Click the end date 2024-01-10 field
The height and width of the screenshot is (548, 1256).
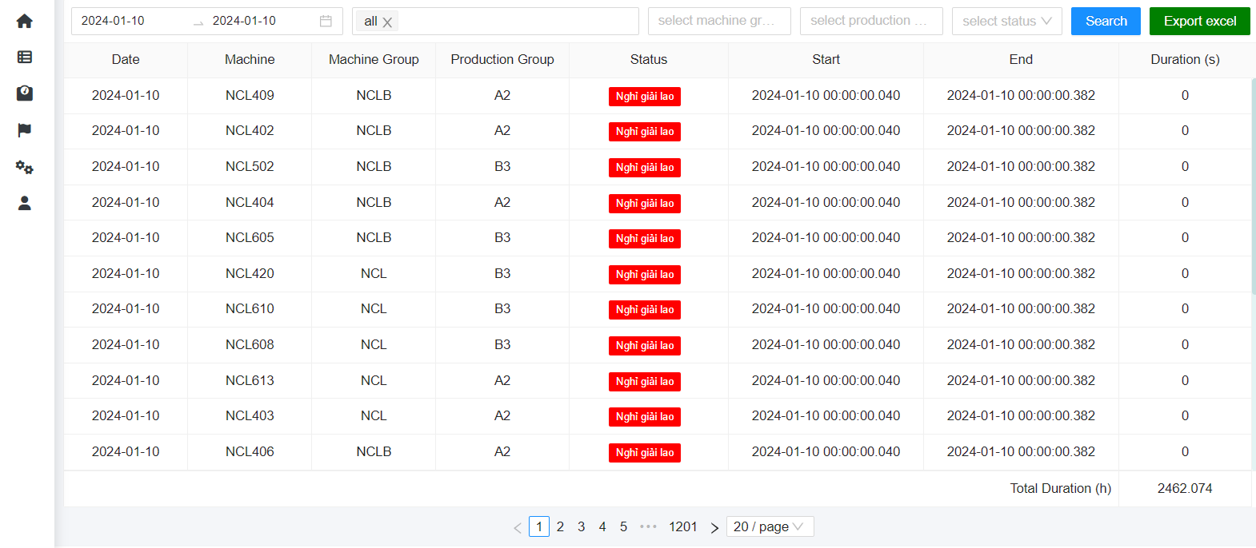click(244, 21)
